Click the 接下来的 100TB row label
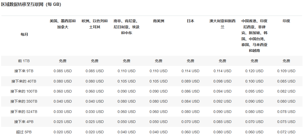303x137 pixels. pyautogui.click(x=24, y=91)
